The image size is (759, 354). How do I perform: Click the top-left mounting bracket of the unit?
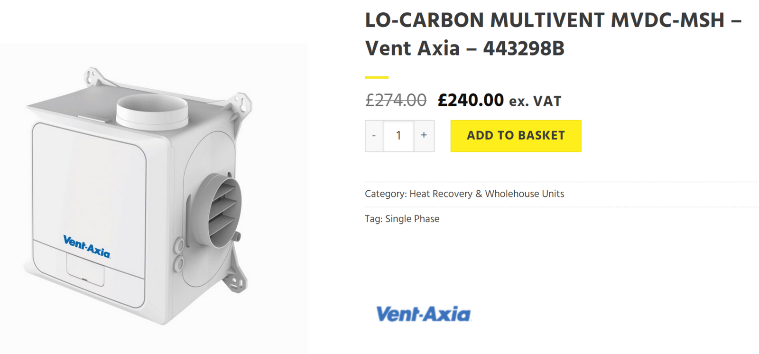95,77
